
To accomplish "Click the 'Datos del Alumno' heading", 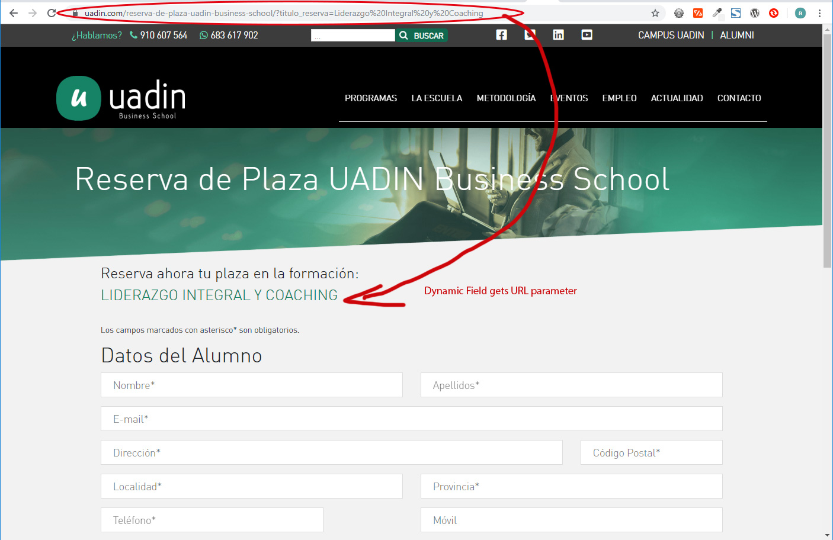I will (x=181, y=355).
